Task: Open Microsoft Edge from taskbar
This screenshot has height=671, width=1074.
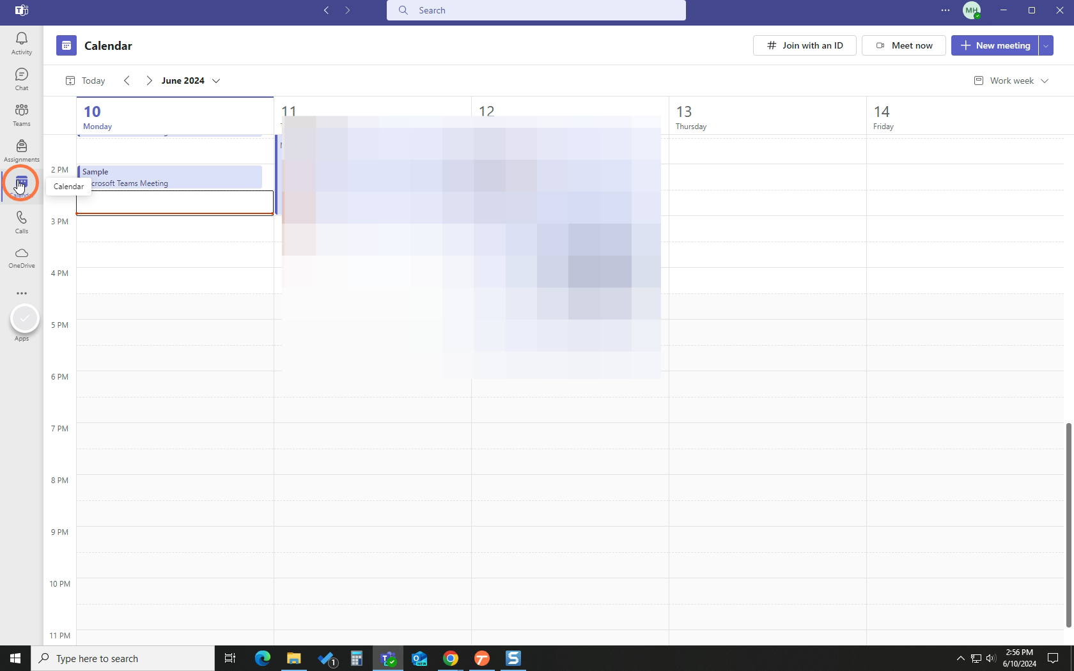Action: click(263, 658)
